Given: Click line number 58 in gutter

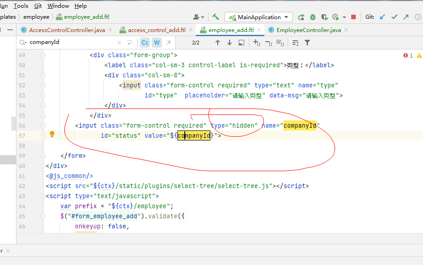Looking at the screenshot, I should coord(22,146).
